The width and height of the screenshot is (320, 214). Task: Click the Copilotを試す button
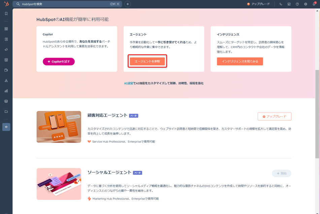(x=59, y=62)
